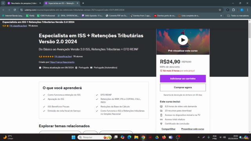Go forward in browser history

click(x=9, y=10)
